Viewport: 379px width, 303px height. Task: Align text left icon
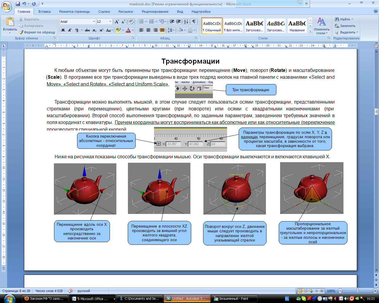(x=142, y=30)
